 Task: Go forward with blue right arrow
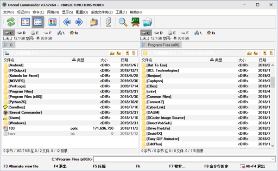[x=79, y=22]
